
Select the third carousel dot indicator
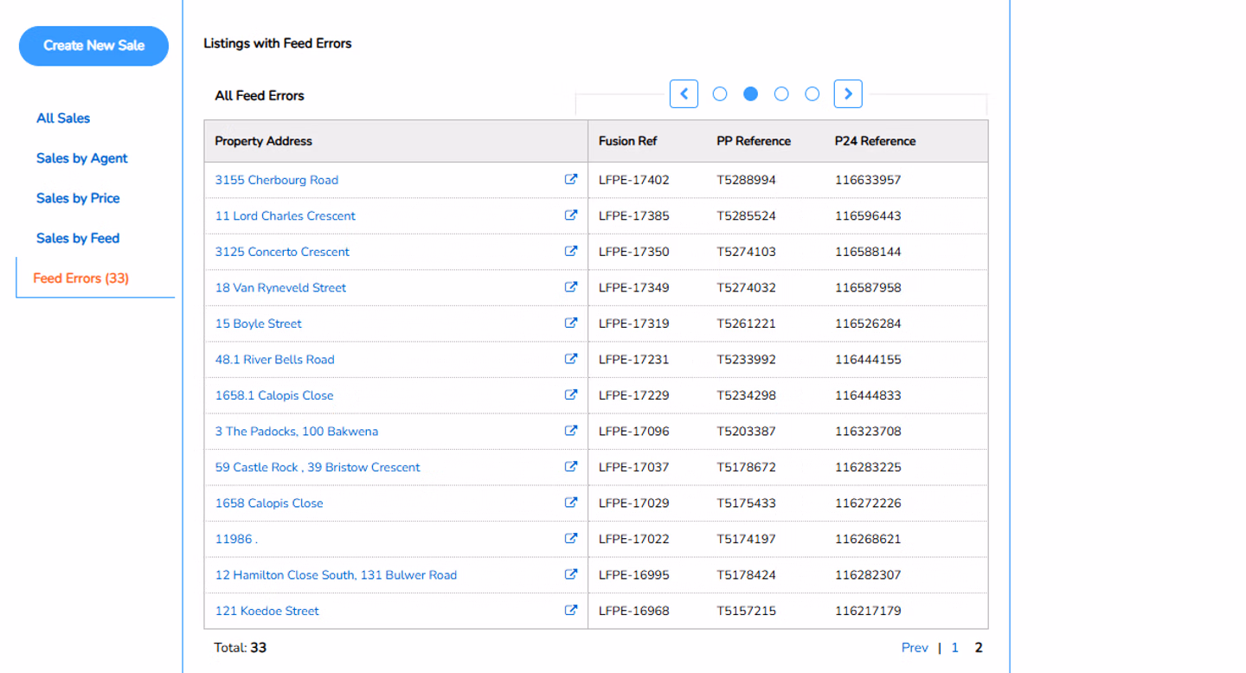[781, 94]
